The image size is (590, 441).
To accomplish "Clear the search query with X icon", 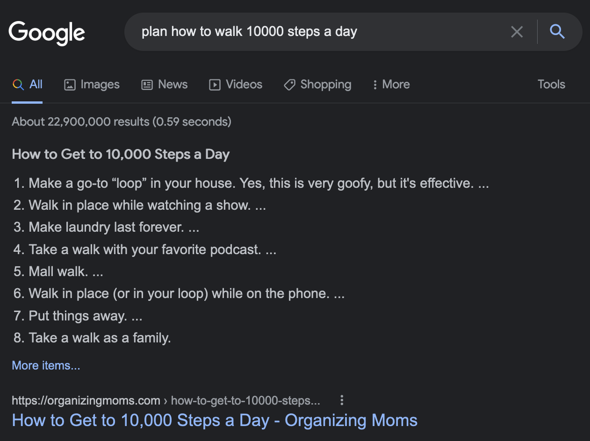I will pos(517,32).
